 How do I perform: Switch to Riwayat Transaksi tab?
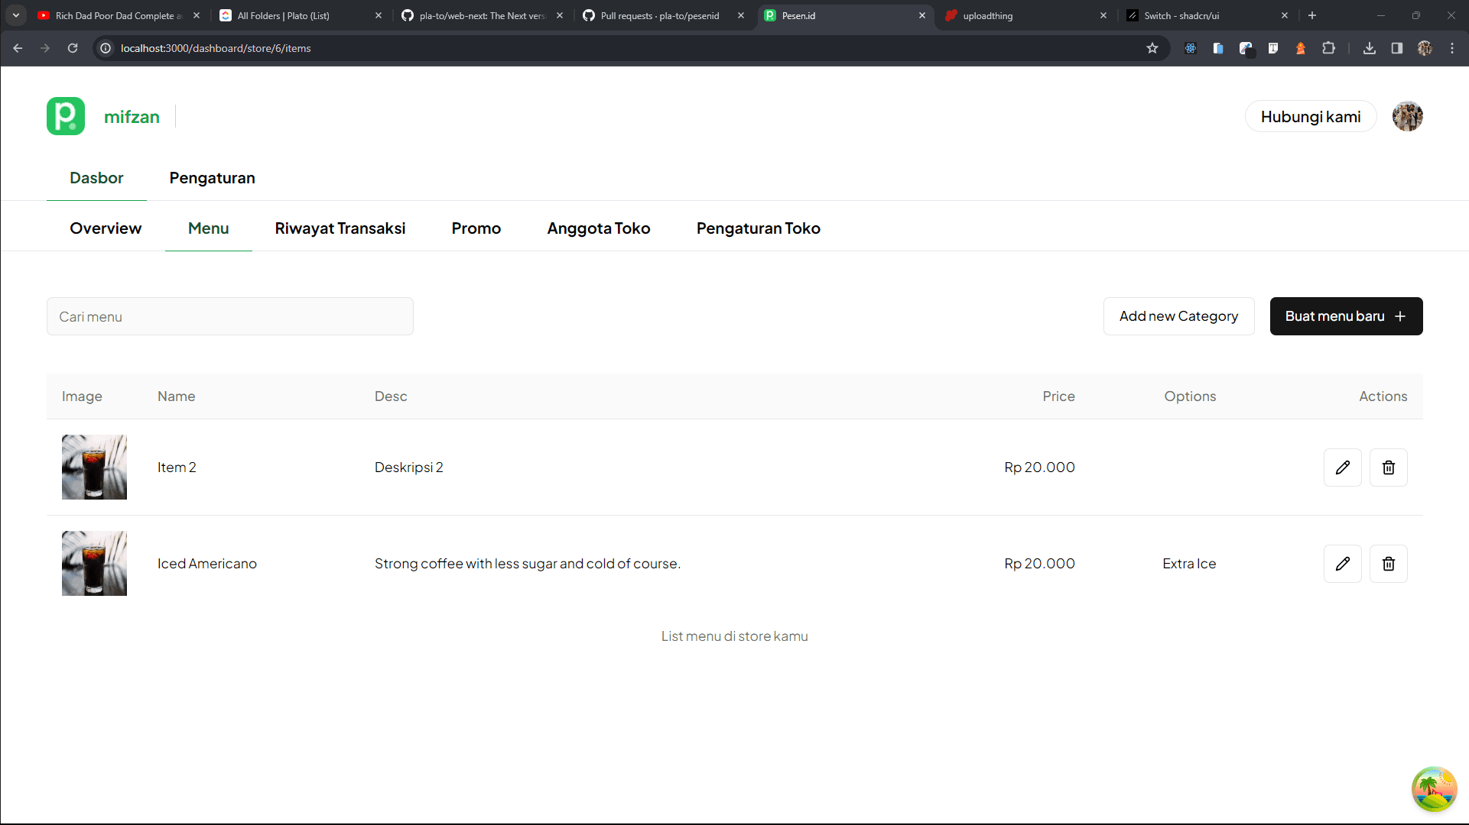pos(340,228)
